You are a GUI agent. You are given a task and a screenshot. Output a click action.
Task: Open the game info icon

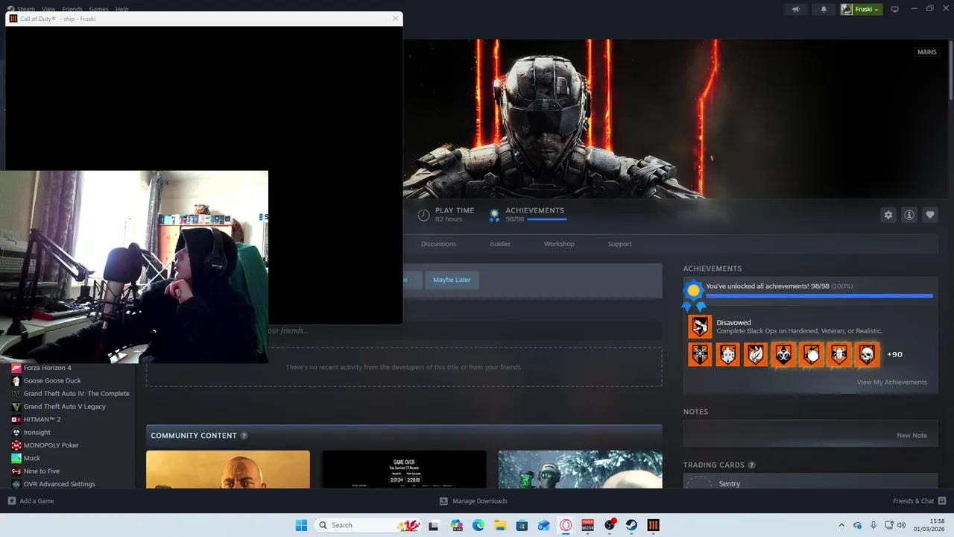click(909, 215)
